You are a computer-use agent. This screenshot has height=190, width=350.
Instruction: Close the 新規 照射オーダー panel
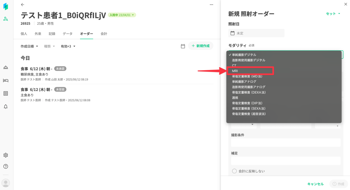[x=345, y=4]
